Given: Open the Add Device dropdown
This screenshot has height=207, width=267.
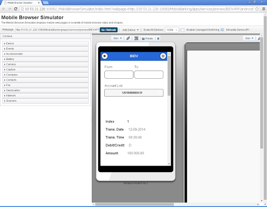Looking at the screenshot, I should coord(130,30).
